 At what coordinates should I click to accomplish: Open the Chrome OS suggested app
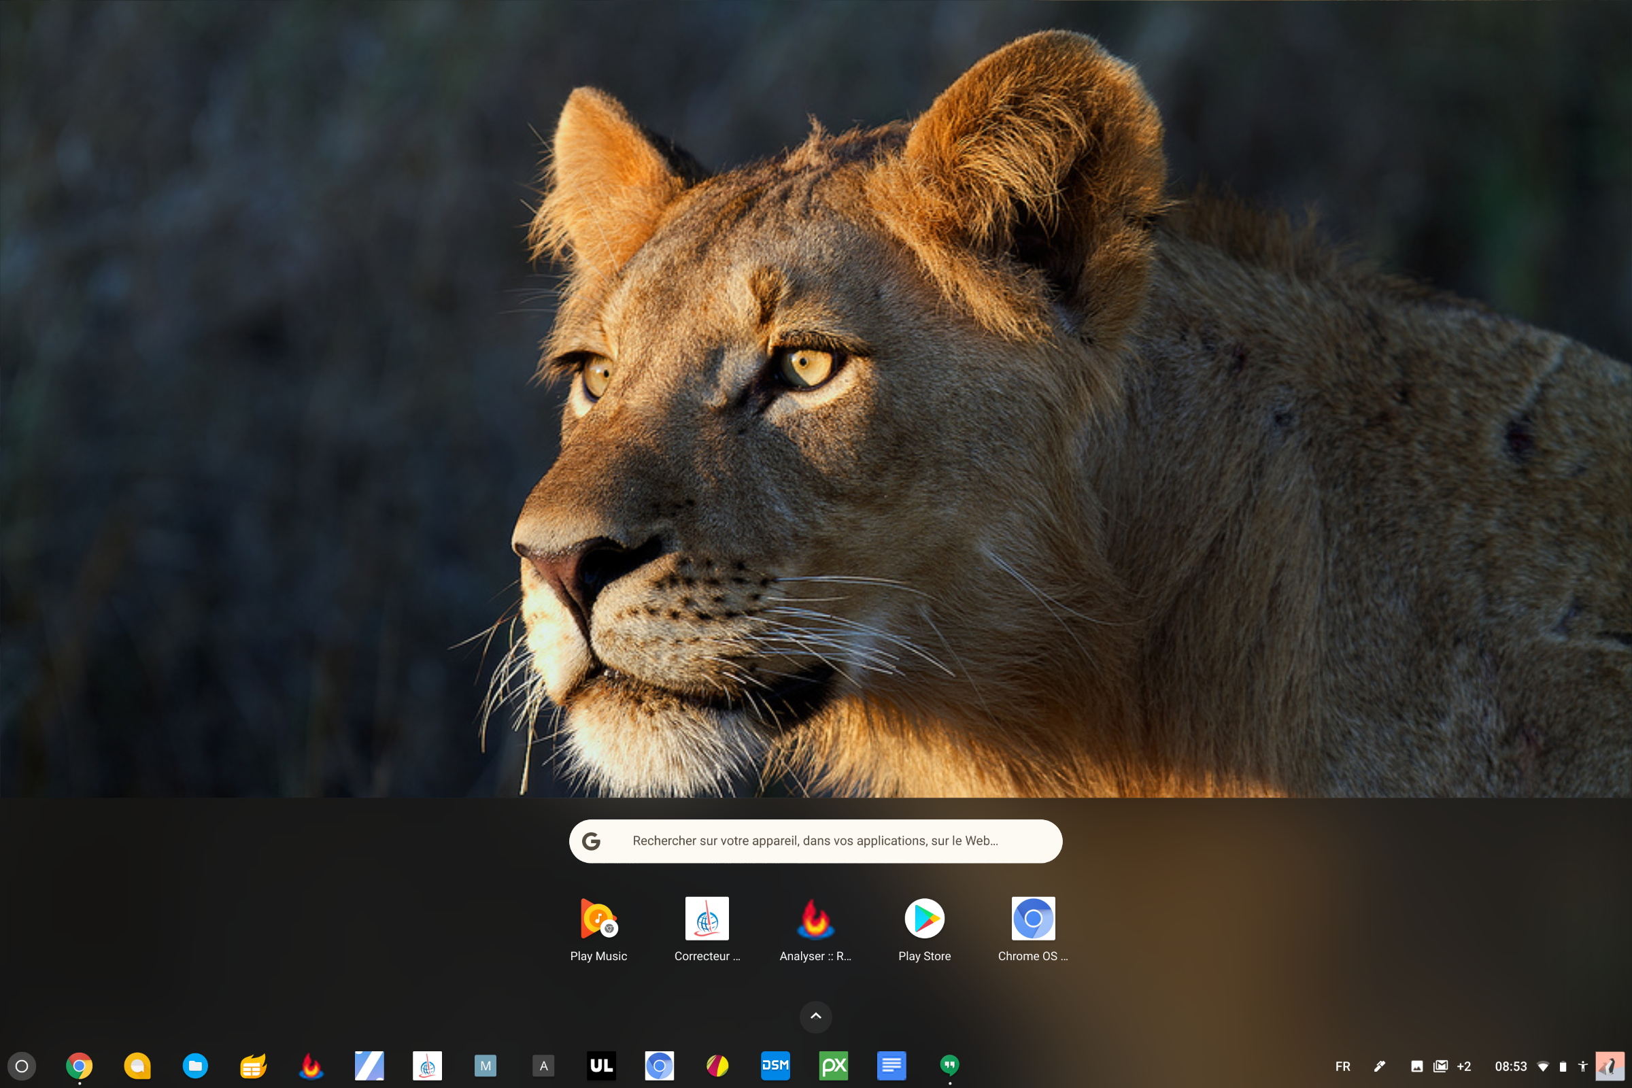[x=1032, y=930]
